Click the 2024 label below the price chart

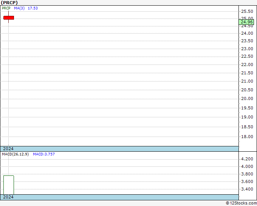(x=8, y=149)
